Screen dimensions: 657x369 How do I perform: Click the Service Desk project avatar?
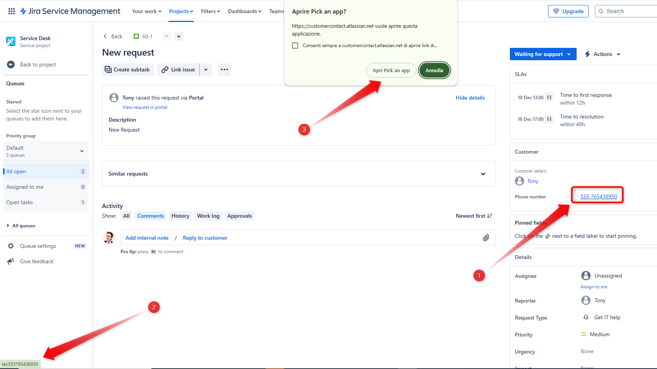pyautogui.click(x=11, y=41)
